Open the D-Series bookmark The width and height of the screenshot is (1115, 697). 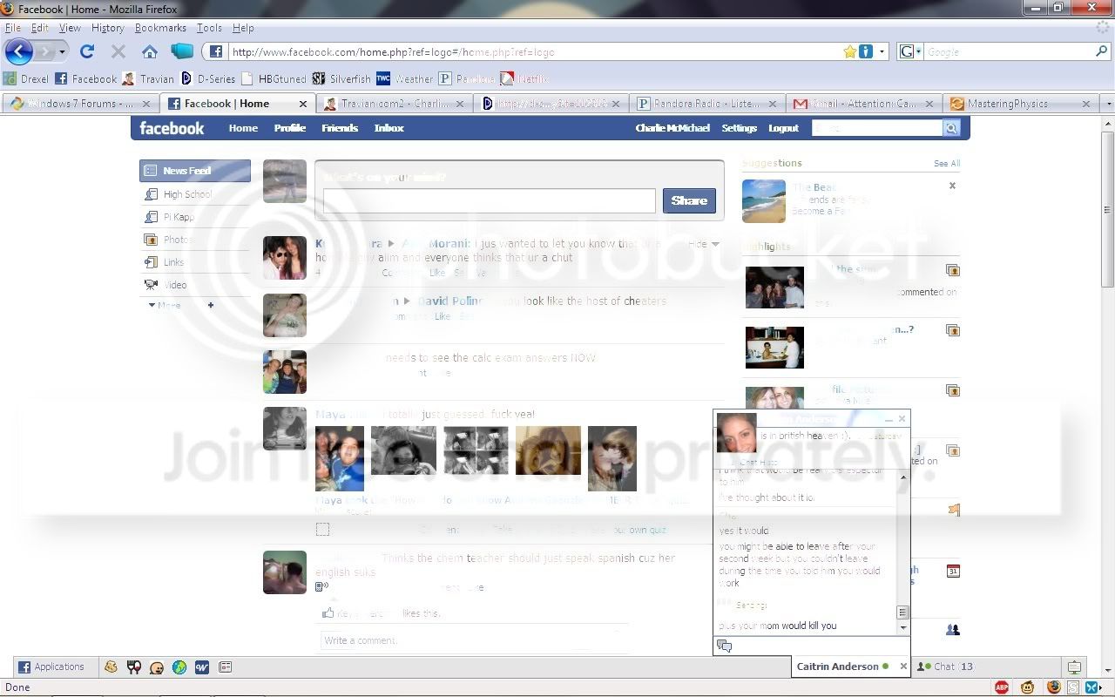(207, 78)
